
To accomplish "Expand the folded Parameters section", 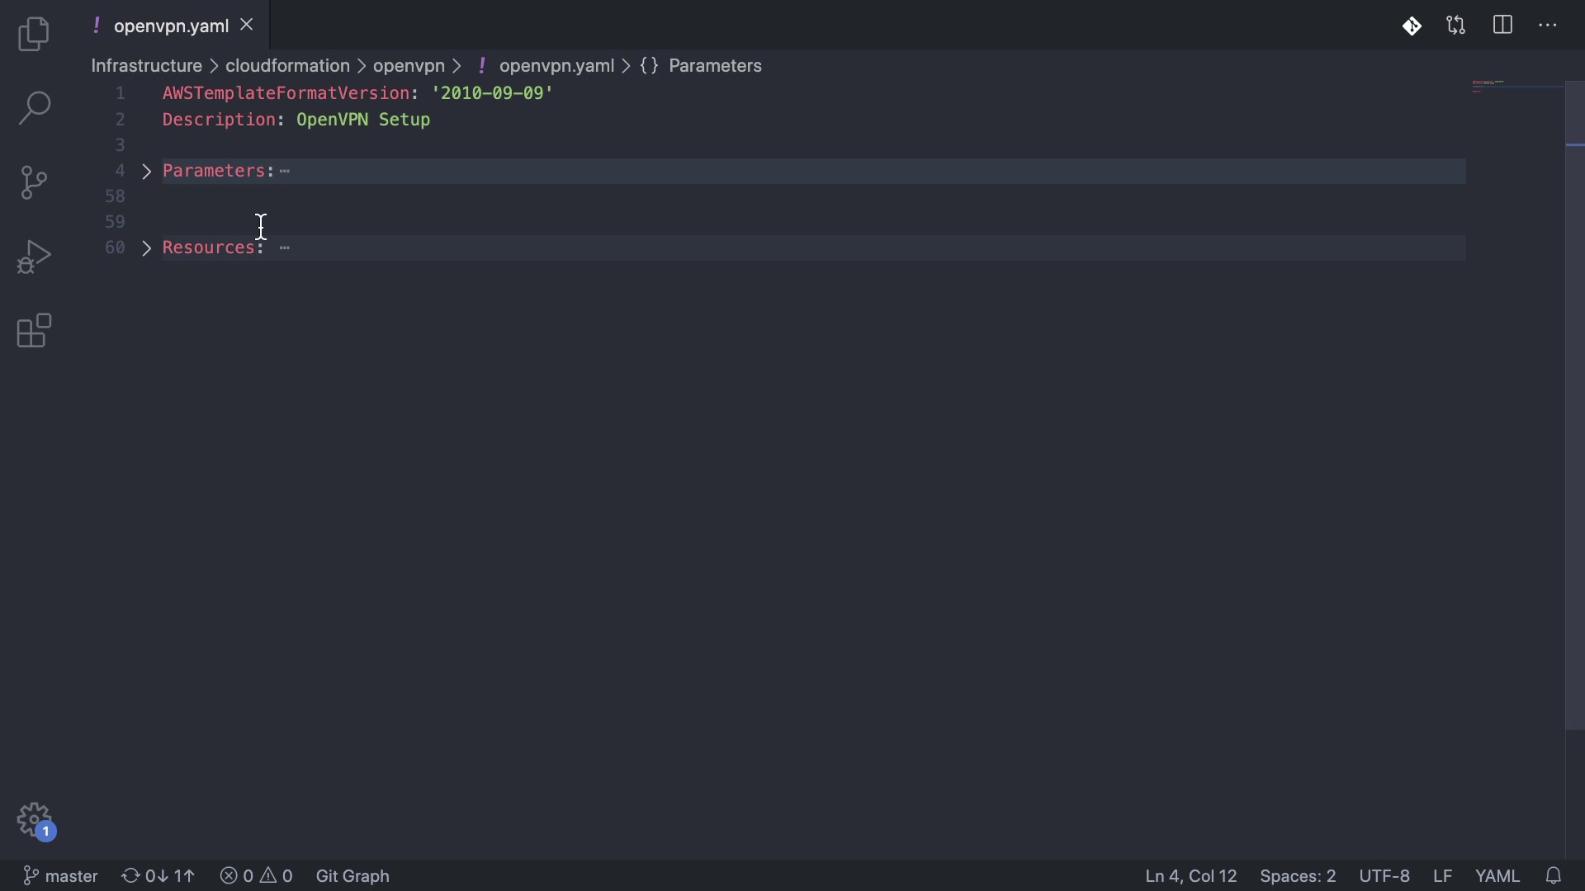I will pos(147,172).
